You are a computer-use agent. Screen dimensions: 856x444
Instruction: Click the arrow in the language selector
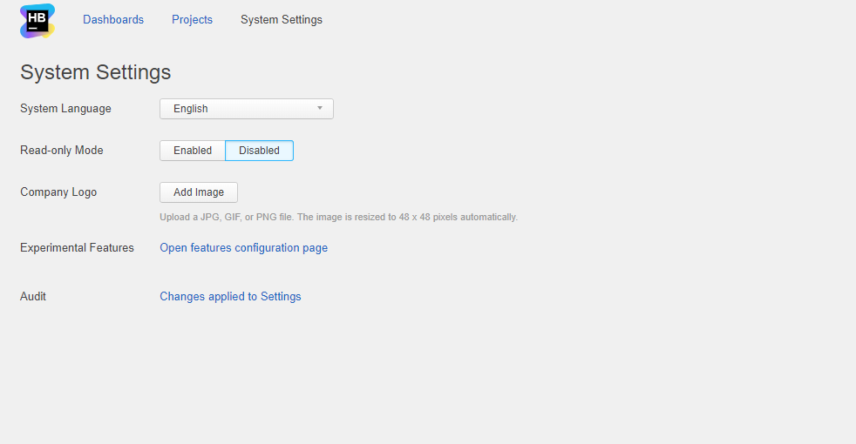pyautogui.click(x=320, y=109)
